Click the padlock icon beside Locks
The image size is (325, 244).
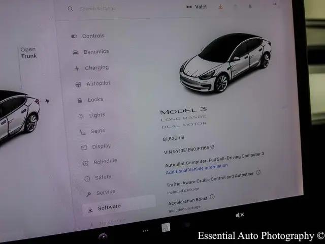click(x=80, y=101)
